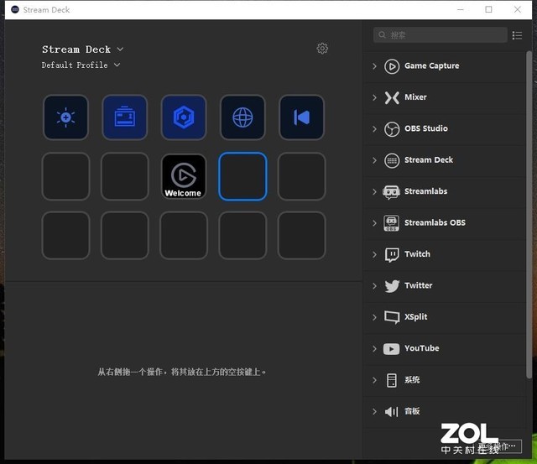Click the OBS Studio icon
The image size is (537, 464).
pyautogui.click(x=392, y=129)
